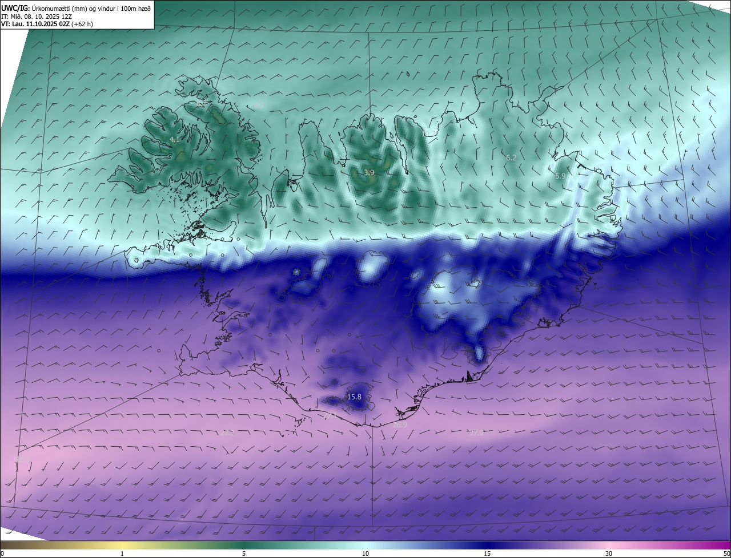
Task: Click the valid time "VT: Lau. 11.10.2025 02Z (+62 h)"
Action: (47, 24)
